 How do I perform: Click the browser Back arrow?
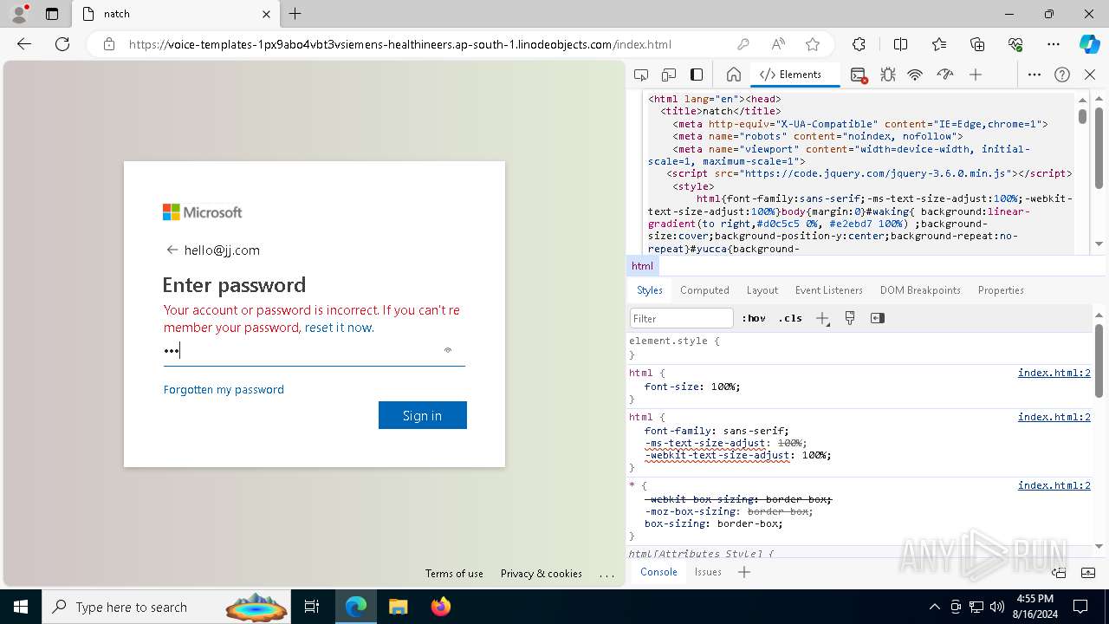[24, 44]
